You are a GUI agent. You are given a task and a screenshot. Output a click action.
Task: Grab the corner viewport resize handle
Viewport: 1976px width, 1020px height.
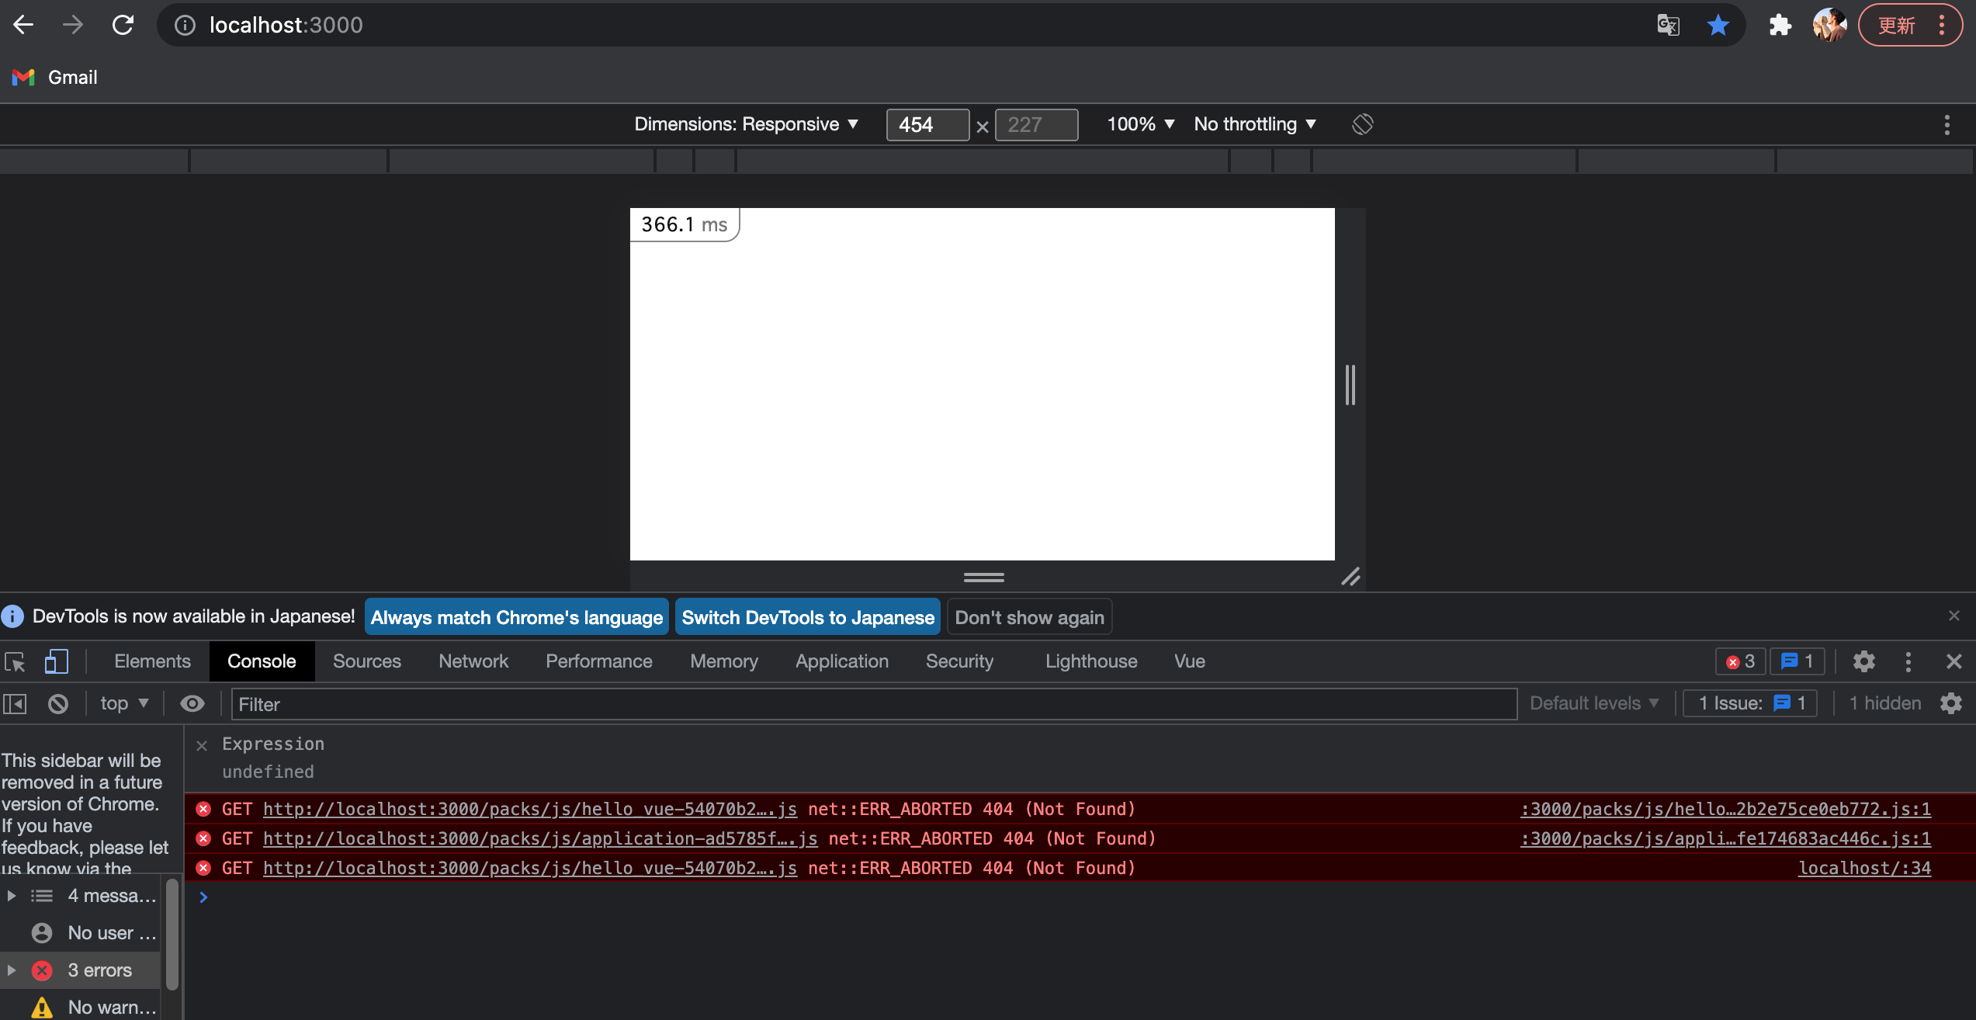(1350, 577)
